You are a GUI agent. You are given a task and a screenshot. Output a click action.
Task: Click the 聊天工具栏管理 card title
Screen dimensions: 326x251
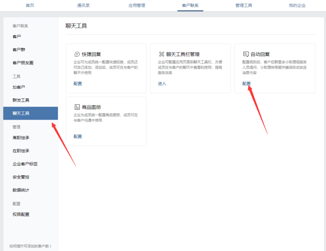point(183,54)
